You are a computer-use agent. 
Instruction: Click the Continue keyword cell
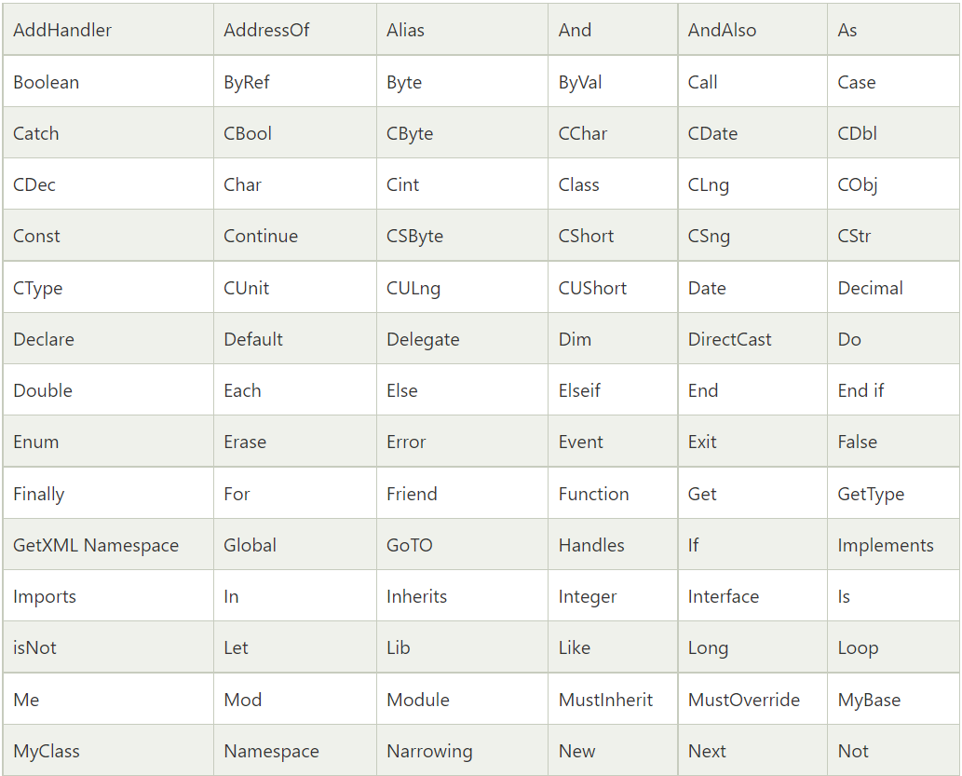261,236
